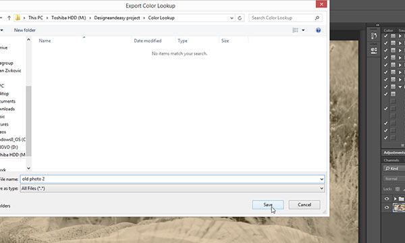
Task: Click the folder icon in the address bar
Action: click(x=18, y=18)
